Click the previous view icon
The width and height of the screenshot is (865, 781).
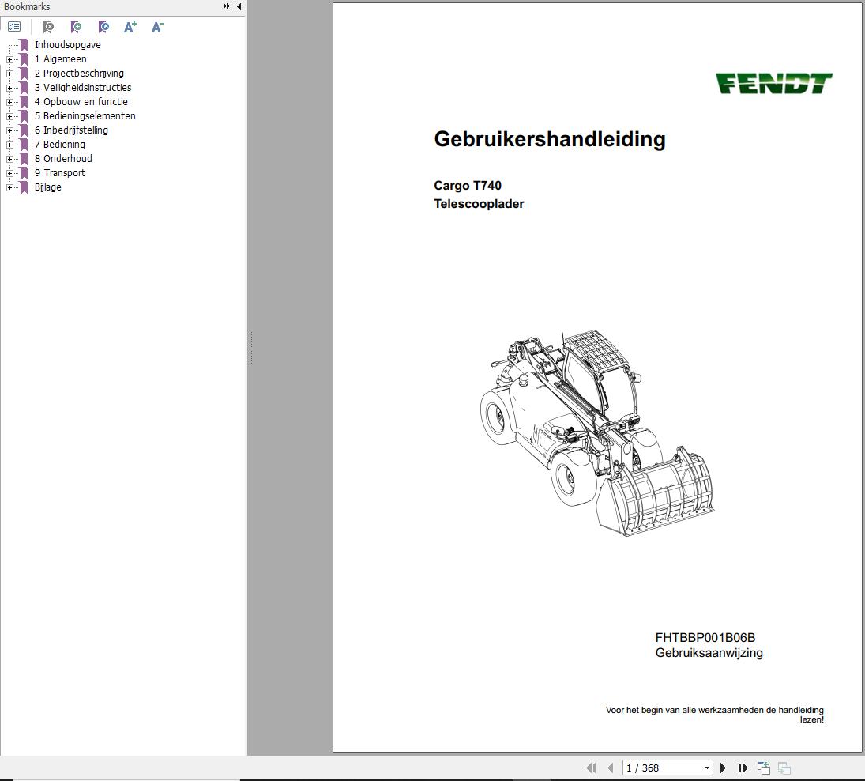[x=764, y=768]
